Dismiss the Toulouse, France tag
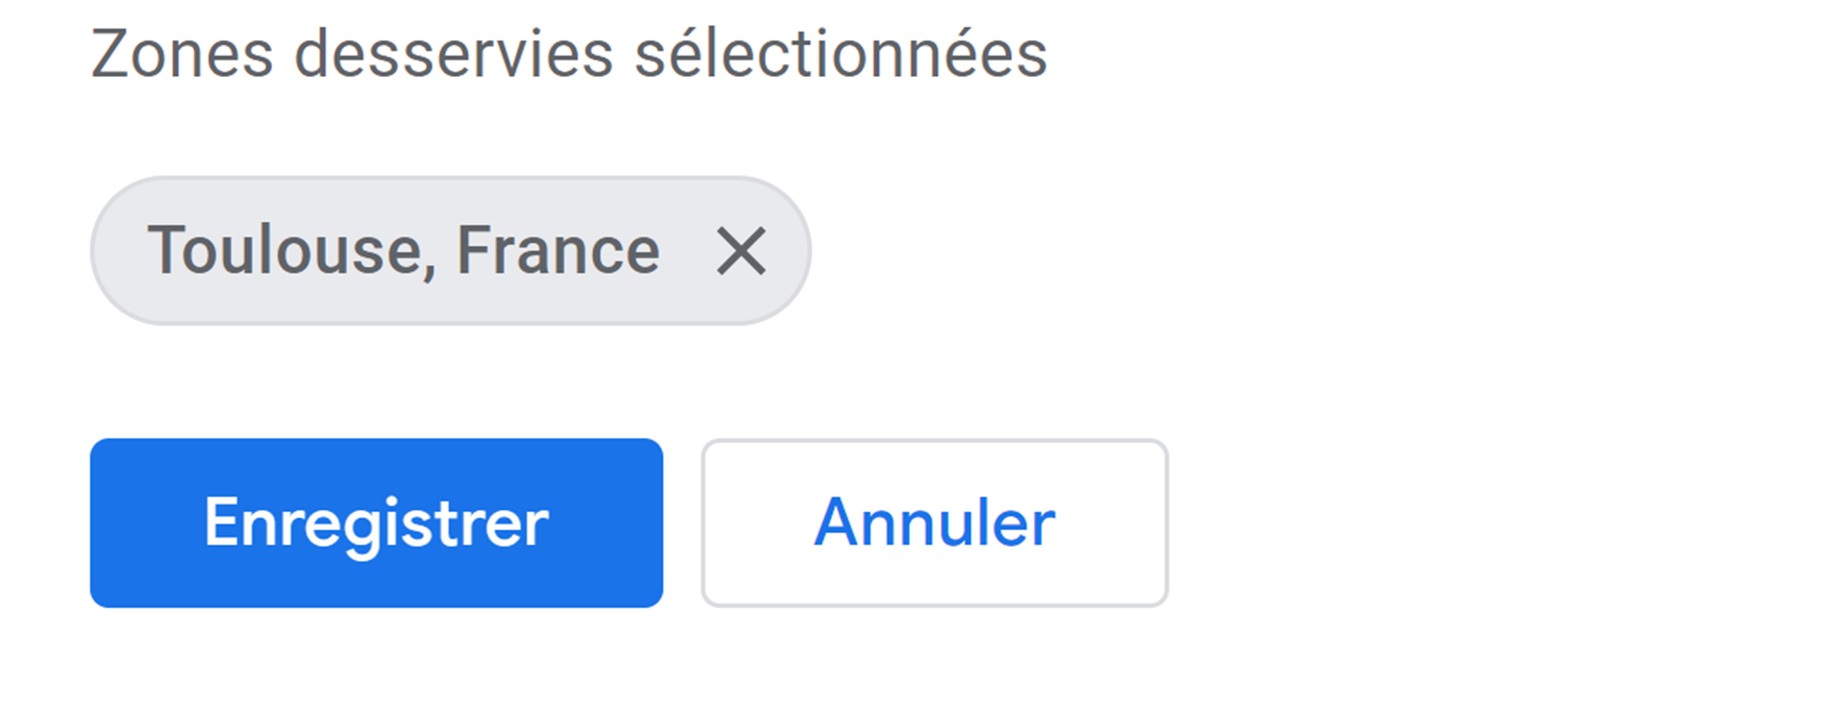This screenshot has height=713, width=1822. tap(741, 251)
